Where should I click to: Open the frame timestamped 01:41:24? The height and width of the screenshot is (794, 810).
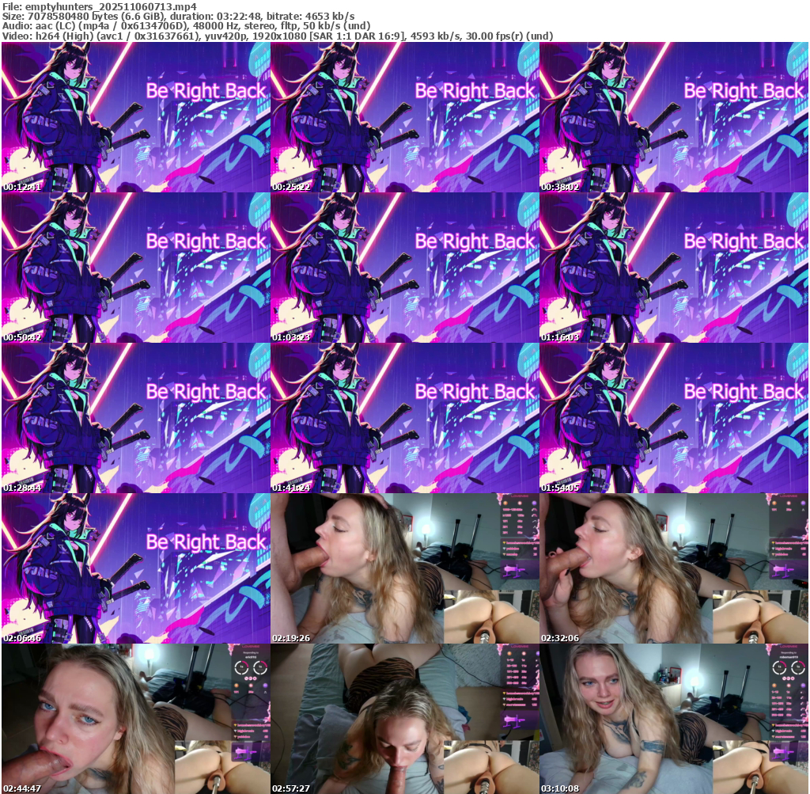point(404,418)
